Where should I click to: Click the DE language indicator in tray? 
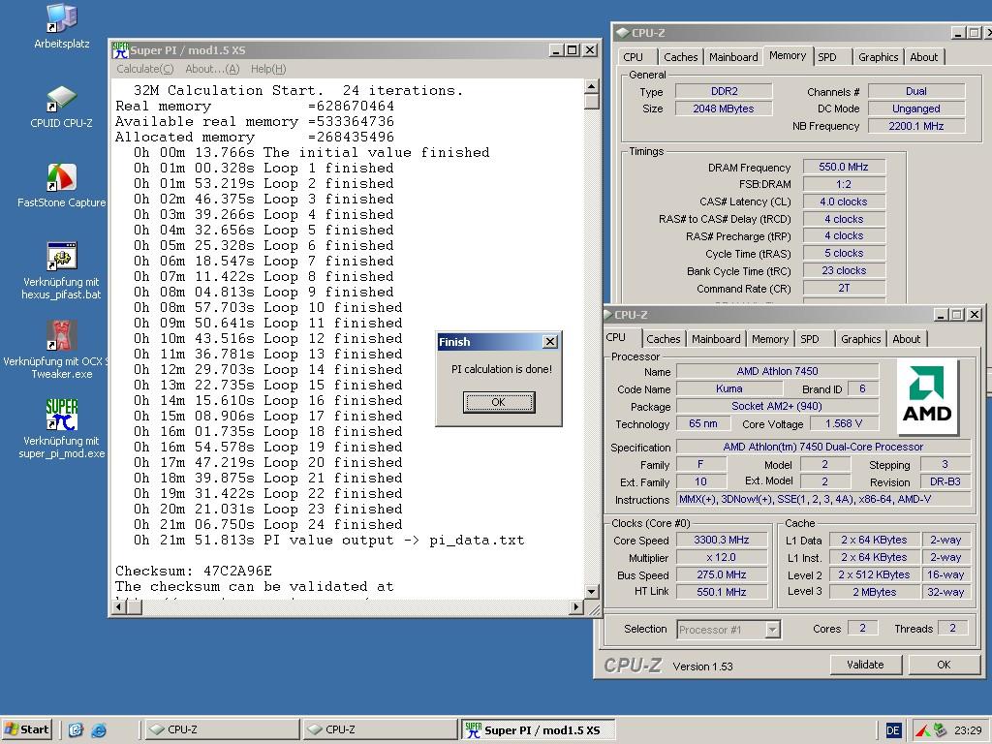(x=892, y=730)
